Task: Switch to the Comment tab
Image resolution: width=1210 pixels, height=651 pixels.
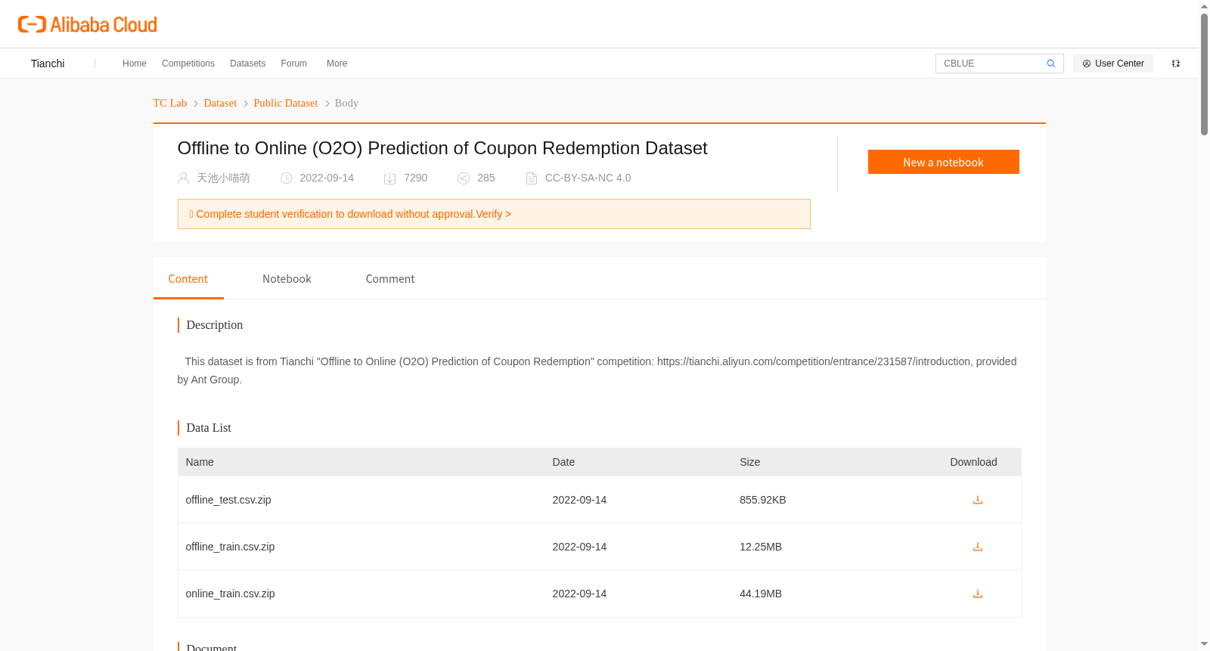Action: 390,278
